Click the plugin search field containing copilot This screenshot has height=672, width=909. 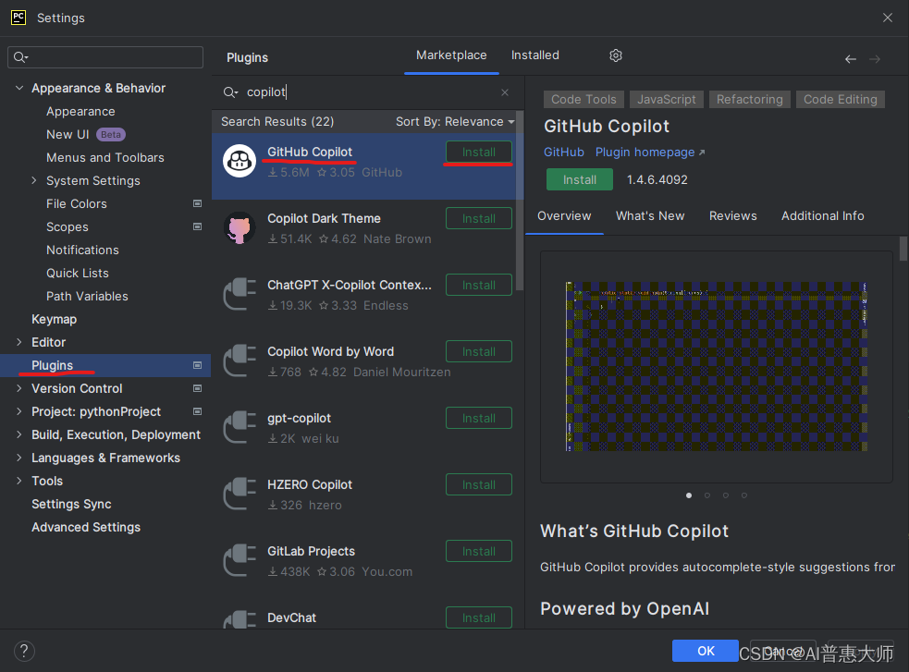coord(366,92)
